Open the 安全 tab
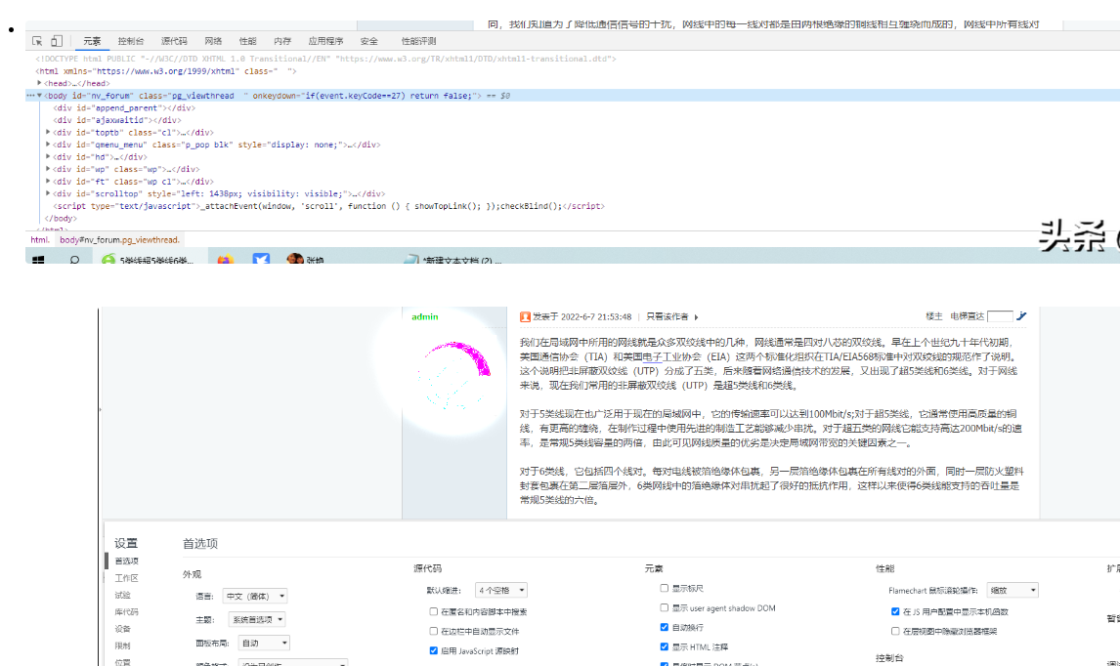Viewport: 1120px width, 666px height. tap(368, 41)
